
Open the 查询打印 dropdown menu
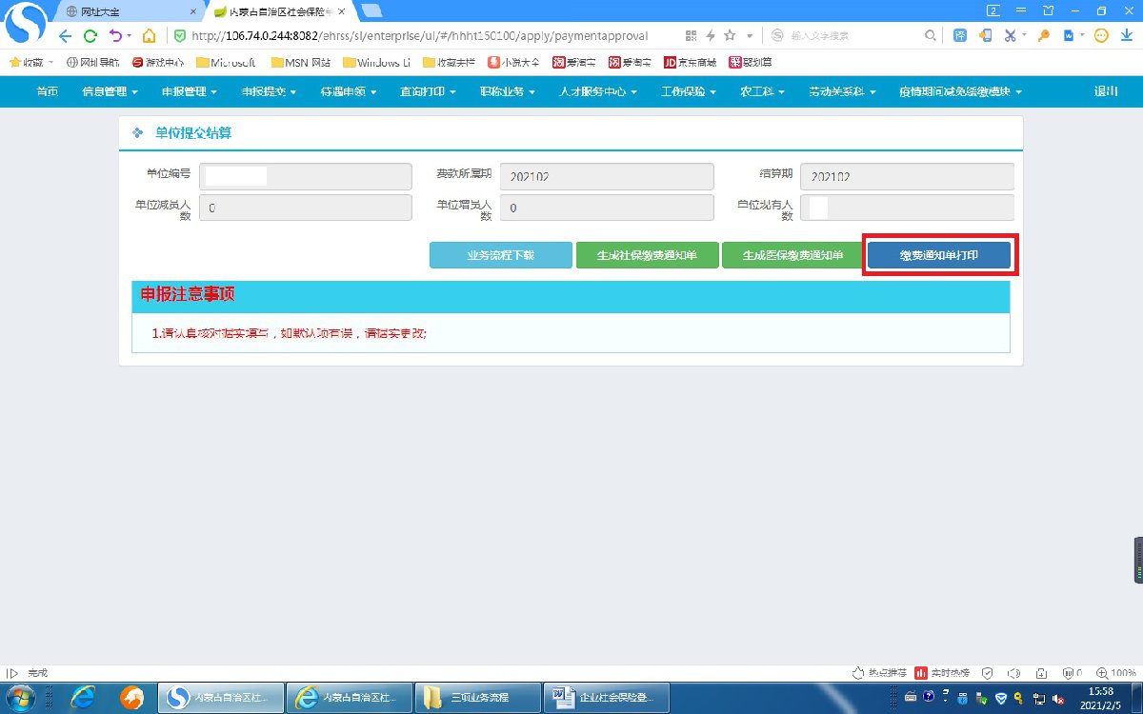click(427, 92)
